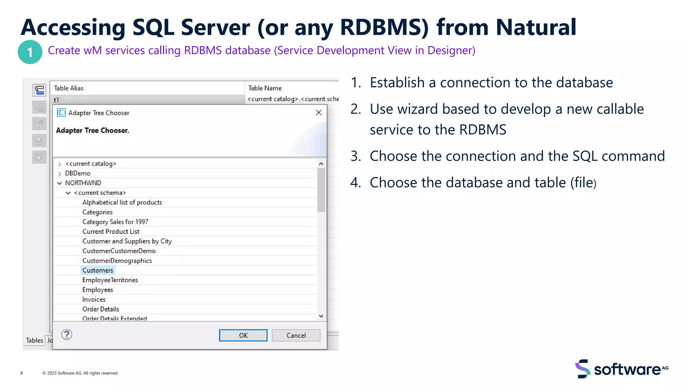Click the NORTHWND catalog label

pos(83,183)
